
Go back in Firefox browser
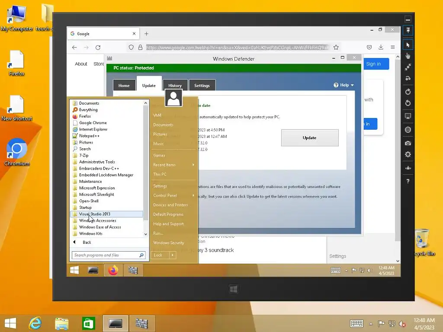click(x=74, y=48)
